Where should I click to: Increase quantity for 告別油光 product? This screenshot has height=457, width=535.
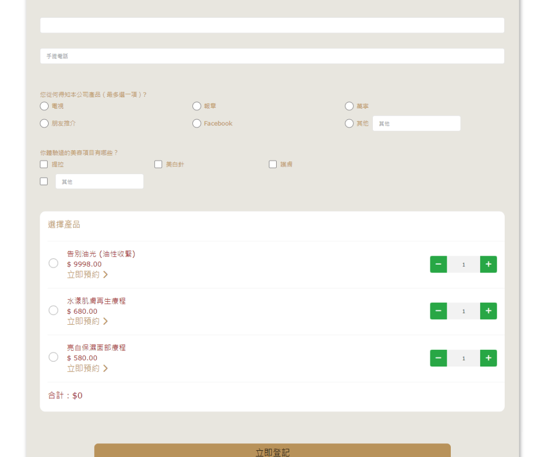tap(488, 265)
